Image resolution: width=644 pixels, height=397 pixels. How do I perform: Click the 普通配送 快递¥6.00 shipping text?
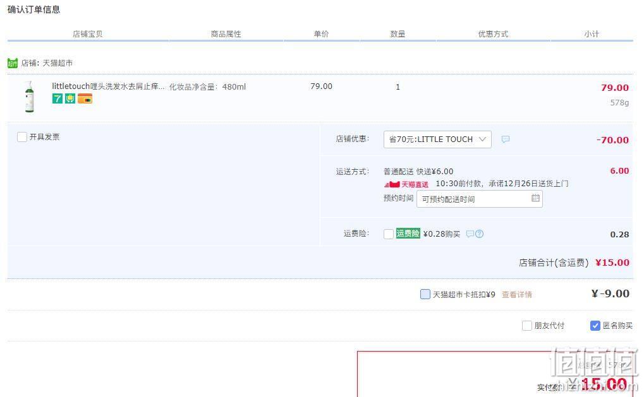click(418, 172)
